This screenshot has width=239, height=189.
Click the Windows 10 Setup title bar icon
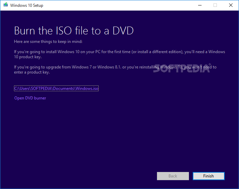click(x=6, y=5)
